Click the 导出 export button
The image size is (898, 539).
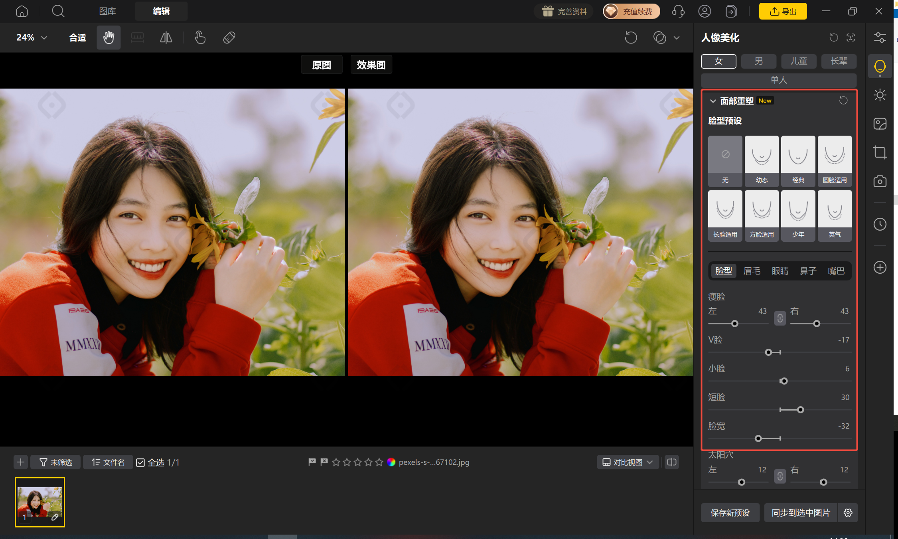[783, 11]
